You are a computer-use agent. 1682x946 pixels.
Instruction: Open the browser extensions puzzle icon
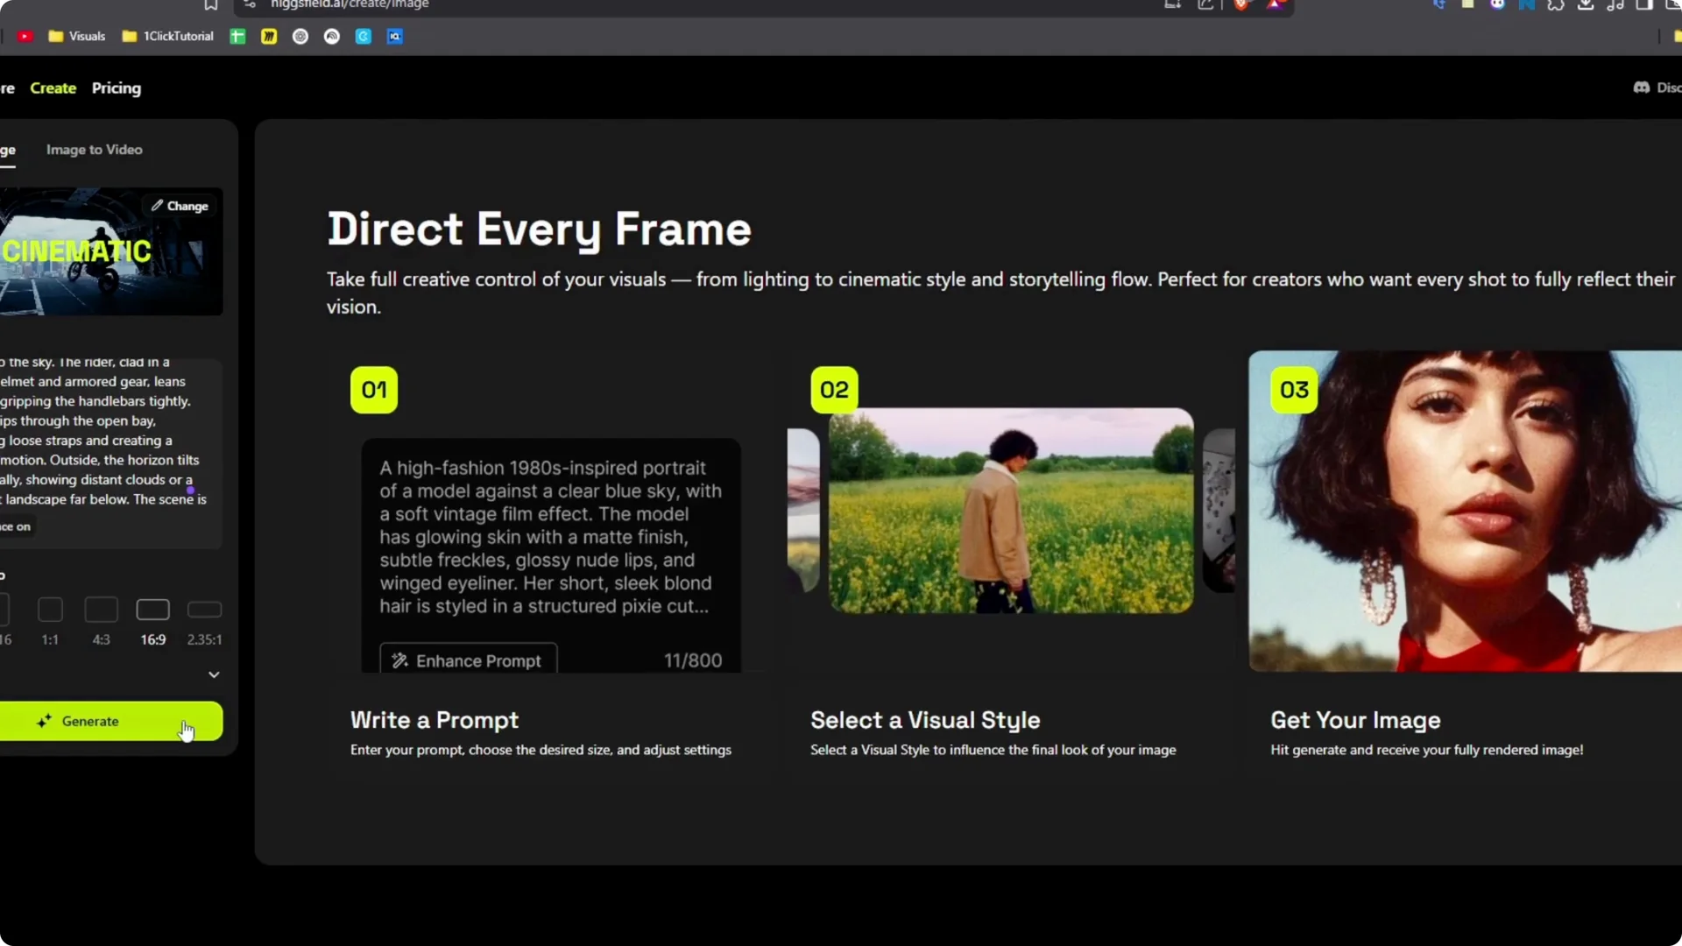pos(1556,5)
